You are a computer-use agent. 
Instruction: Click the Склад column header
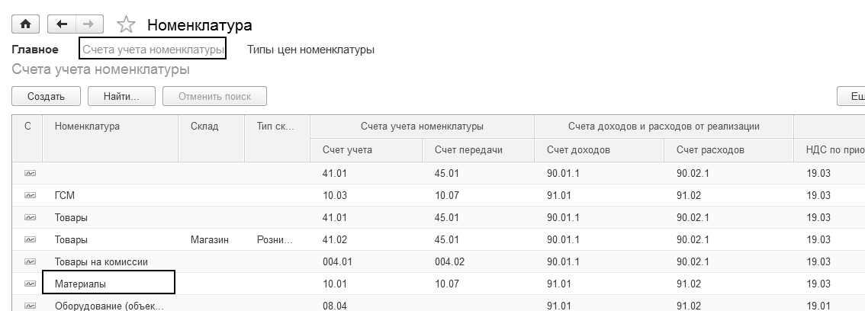coord(204,127)
